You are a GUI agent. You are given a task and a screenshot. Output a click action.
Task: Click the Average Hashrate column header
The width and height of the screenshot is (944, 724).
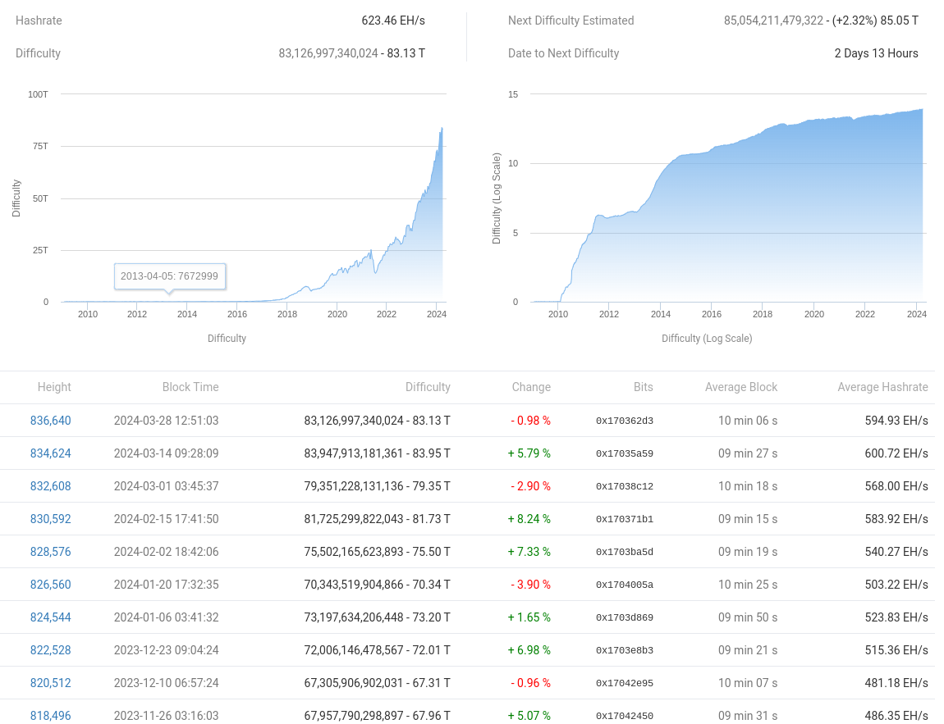click(882, 387)
